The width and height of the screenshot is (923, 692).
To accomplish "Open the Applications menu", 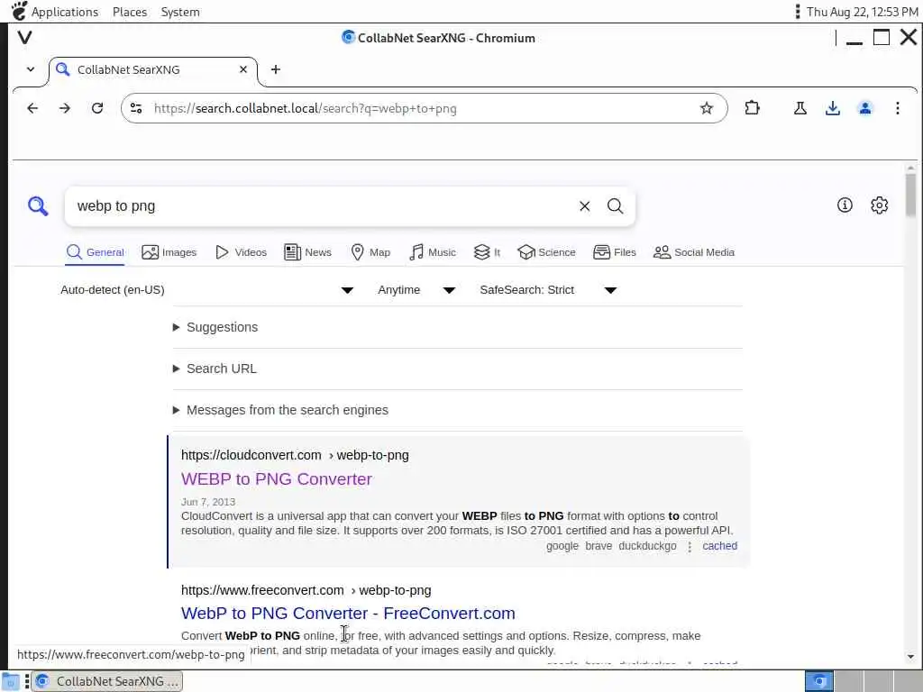I will (x=65, y=12).
